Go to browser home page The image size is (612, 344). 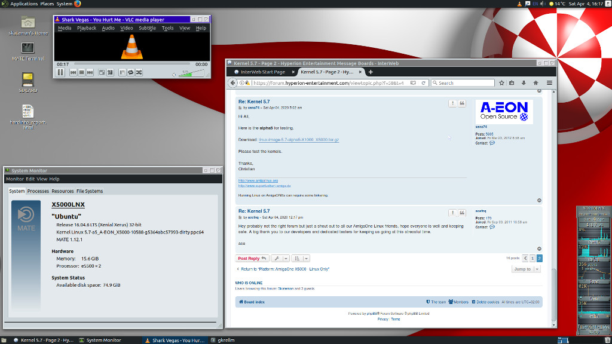(536, 82)
